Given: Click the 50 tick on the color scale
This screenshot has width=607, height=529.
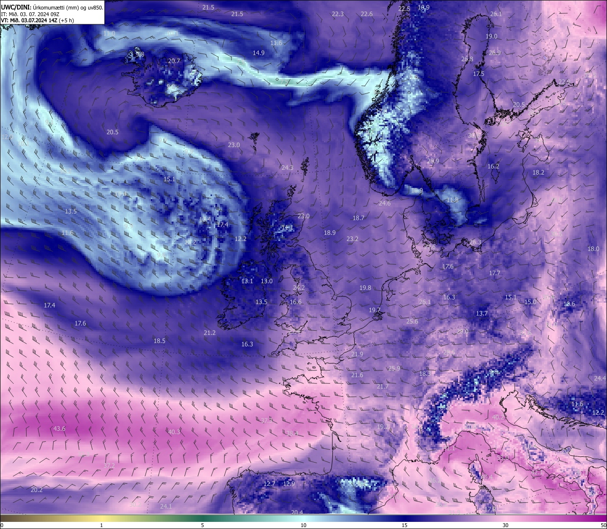Looking at the screenshot, I should (x=603, y=525).
